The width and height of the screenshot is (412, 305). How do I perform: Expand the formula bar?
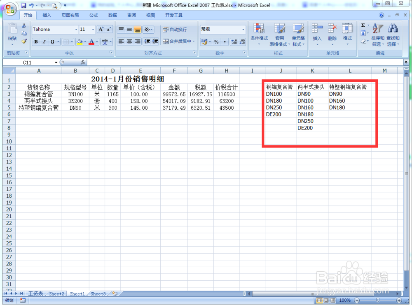pos(406,62)
